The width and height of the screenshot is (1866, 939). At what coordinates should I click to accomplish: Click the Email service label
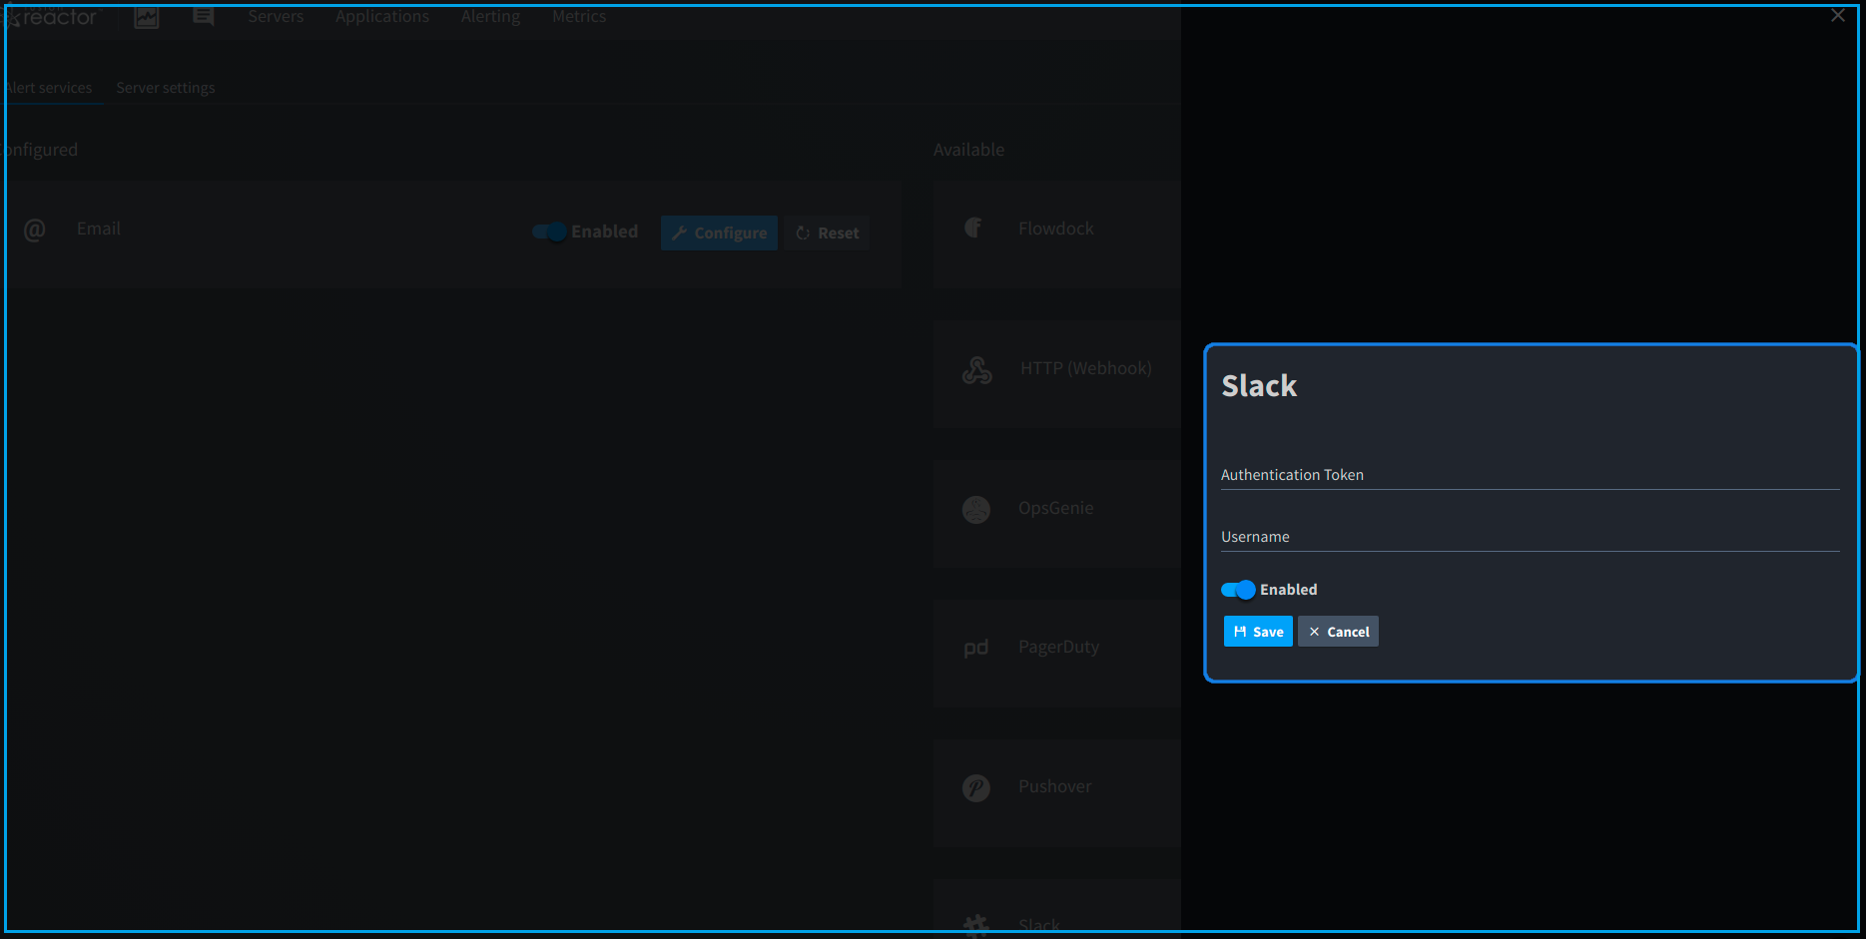pos(99,229)
